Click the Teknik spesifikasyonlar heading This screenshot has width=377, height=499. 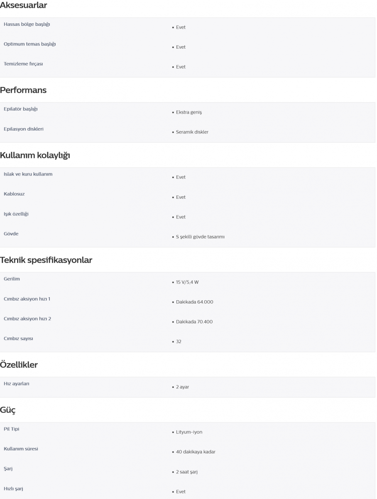pos(46,260)
